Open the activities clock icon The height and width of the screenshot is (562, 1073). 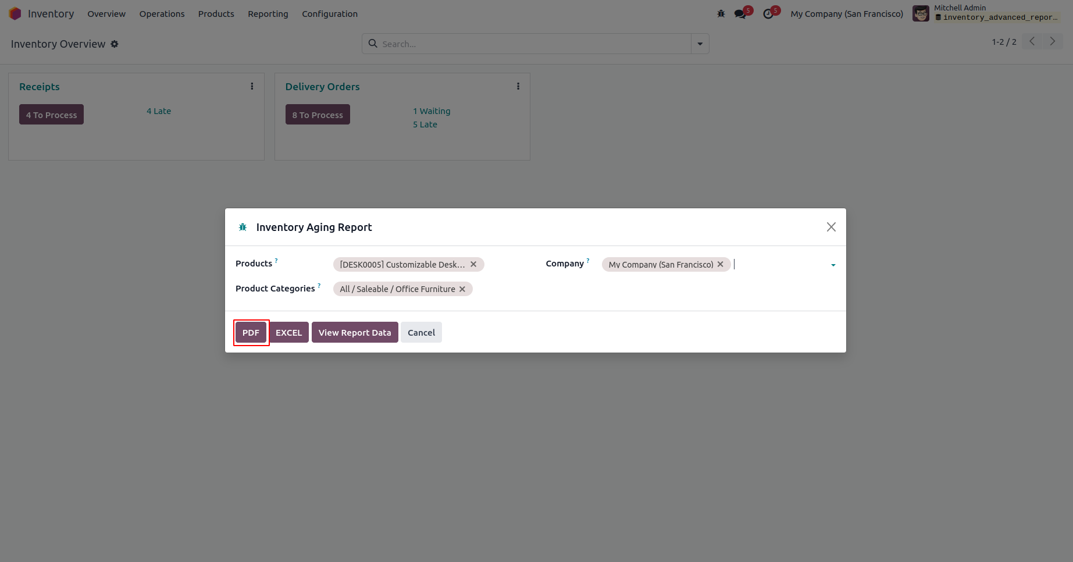pos(768,14)
